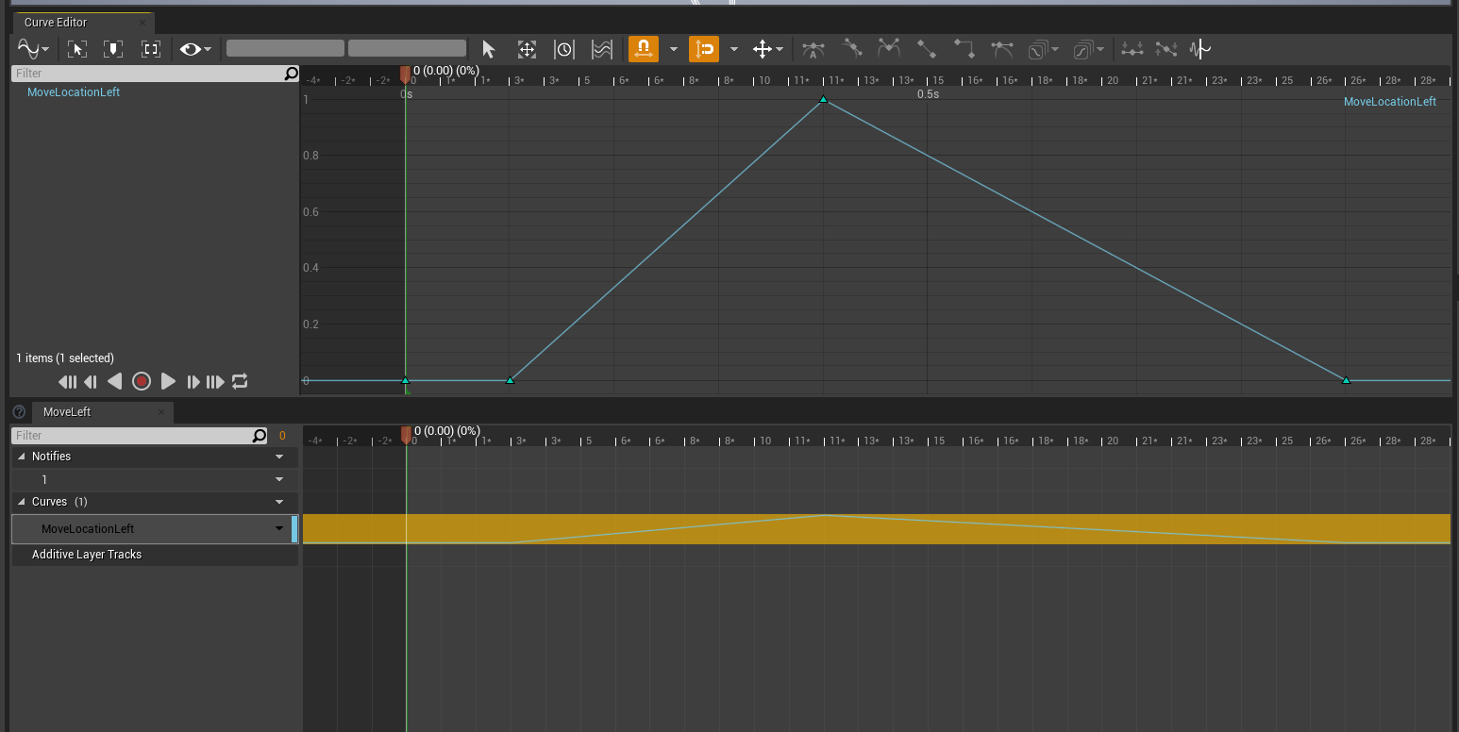Image resolution: width=1459 pixels, height=732 pixels.
Task: Click the curve filter waveform icon
Action: [x=1200, y=49]
